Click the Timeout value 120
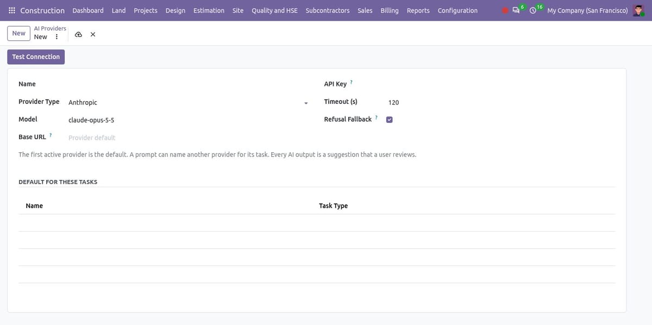This screenshot has width=652, height=325. pyautogui.click(x=501, y=102)
